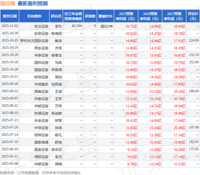The height and width of the screenshot is (175, 200).
Task: Click researcher name 郑震湘
Action: pos(57,70)
